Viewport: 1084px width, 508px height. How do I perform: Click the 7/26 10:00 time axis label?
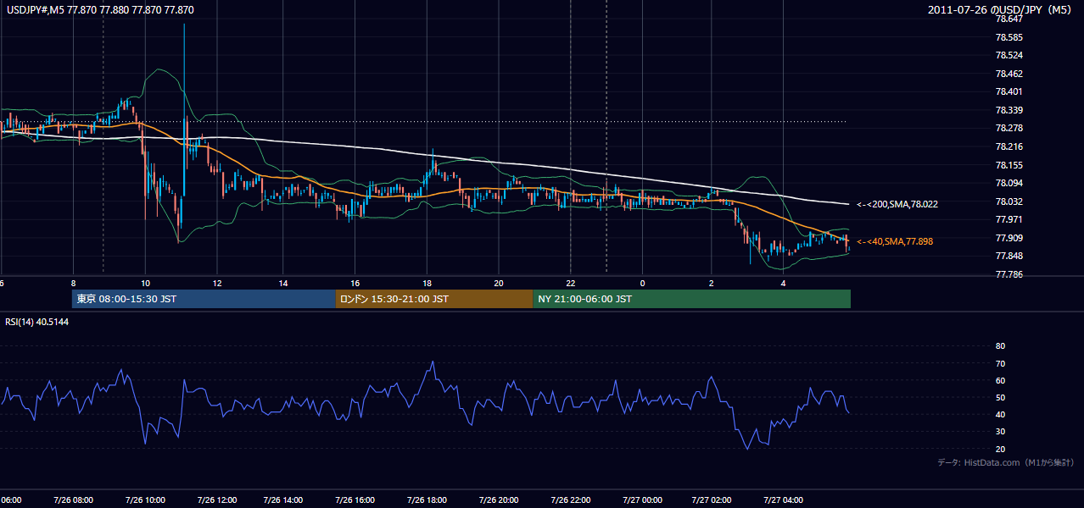145,500
